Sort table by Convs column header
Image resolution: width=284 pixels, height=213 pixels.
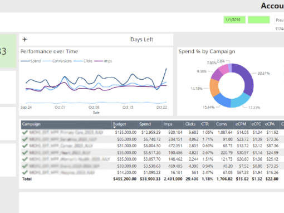tap(222, 124)
